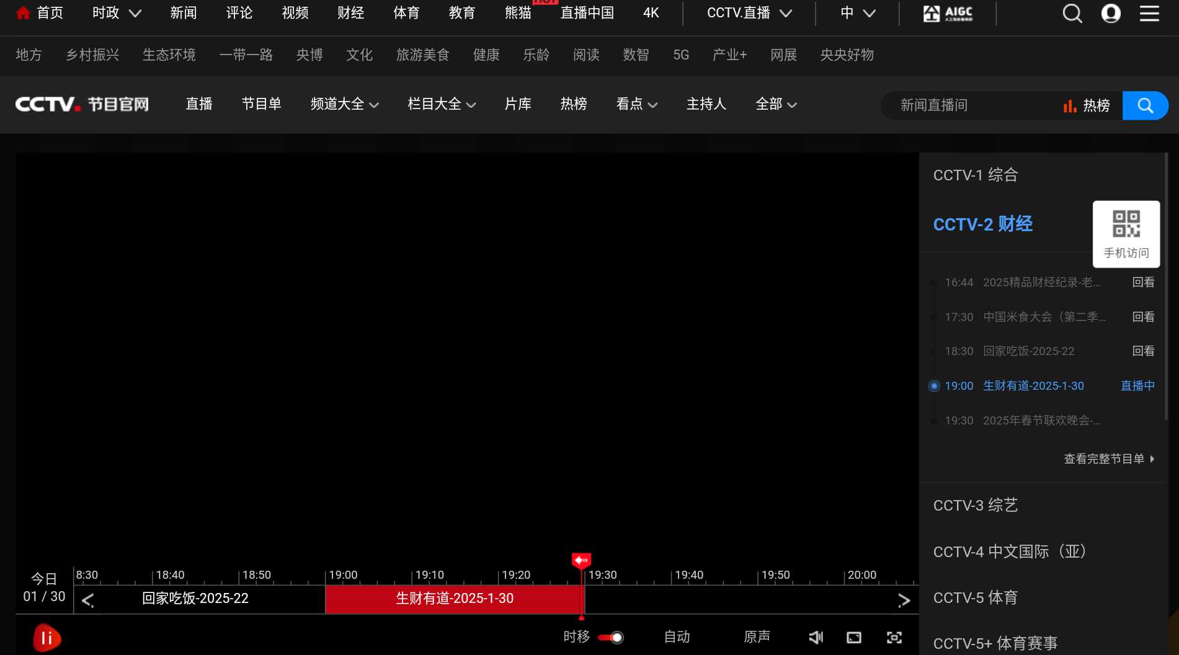The image size is (1179, 655).
Task: Click 直播中 for 生财有道
Action: point(1137,386)
